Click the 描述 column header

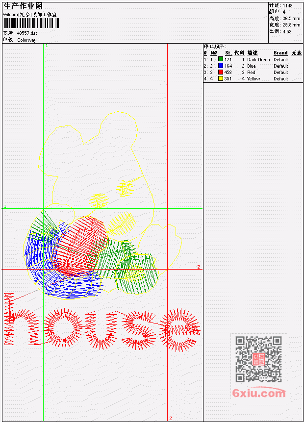pos(253,53)
